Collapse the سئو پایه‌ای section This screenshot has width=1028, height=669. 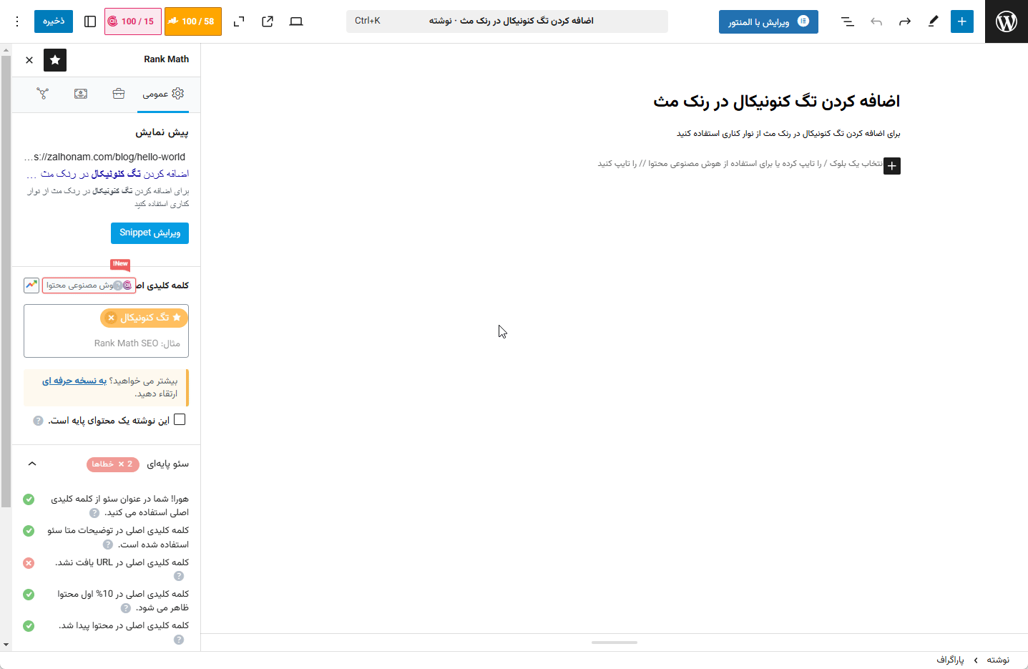[x=32, y=464]
